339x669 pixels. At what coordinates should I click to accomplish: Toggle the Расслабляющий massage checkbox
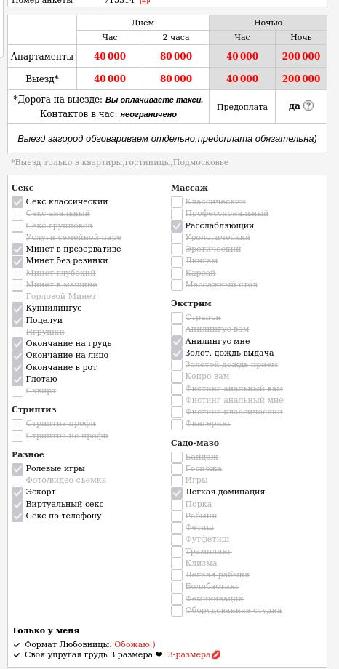coord(177,226)
